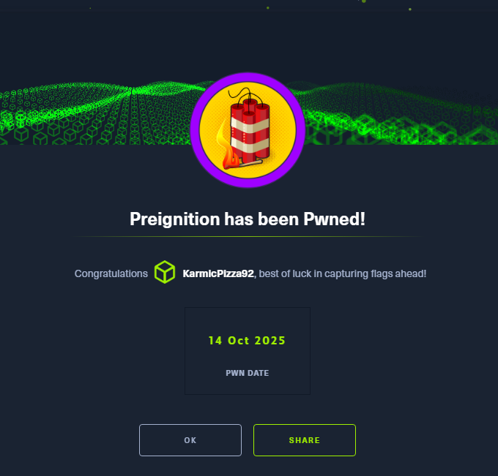Click the word "Pwned!" in the title
The width and height of the screenshot is (498, 476).
(334, 219)
